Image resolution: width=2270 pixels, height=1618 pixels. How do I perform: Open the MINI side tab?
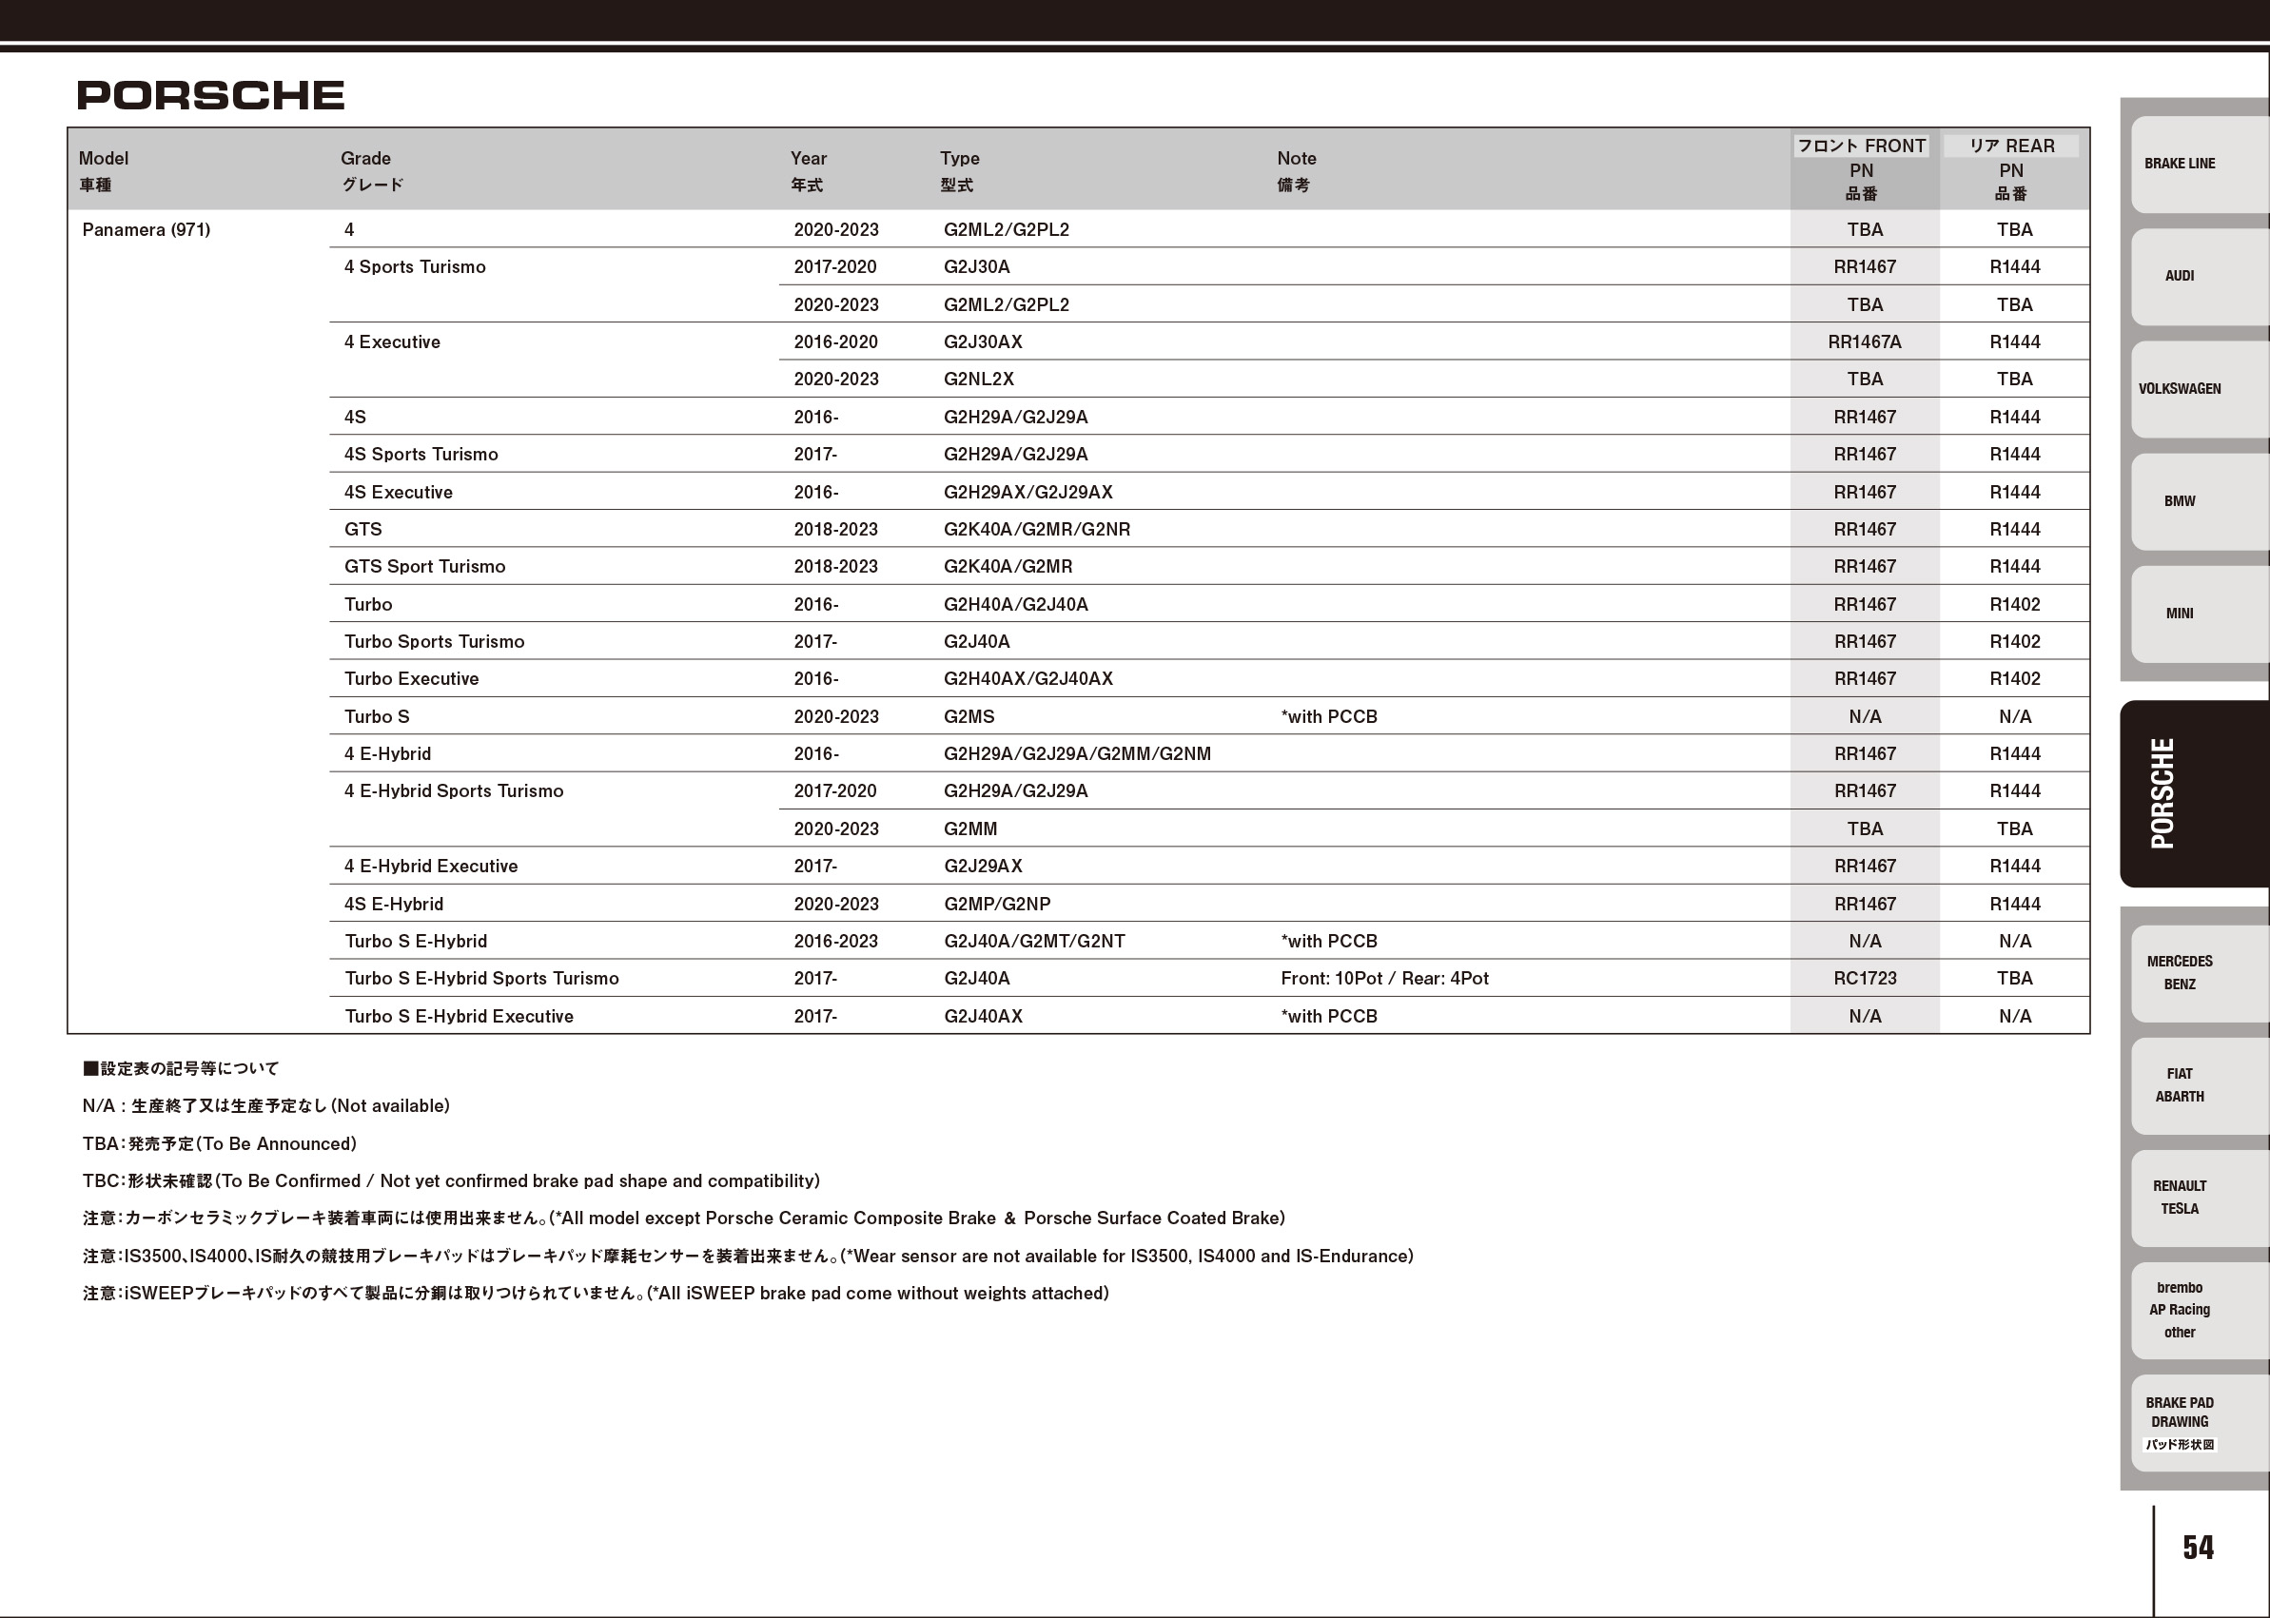click(x=2200, y=614)
